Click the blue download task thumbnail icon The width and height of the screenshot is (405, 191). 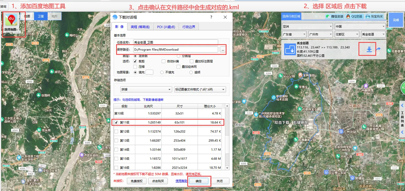290,49
